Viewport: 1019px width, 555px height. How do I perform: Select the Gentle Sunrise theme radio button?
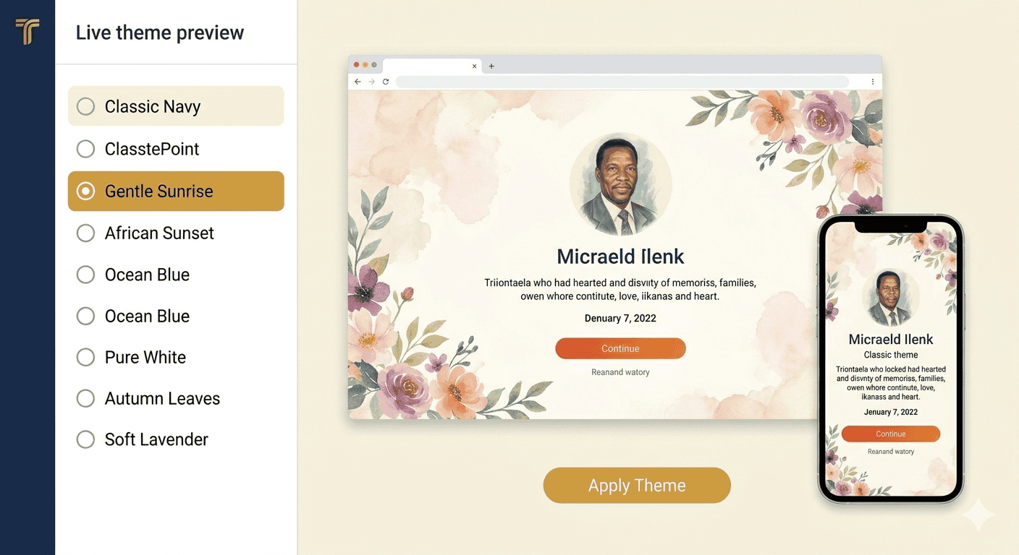pos(85,191)
